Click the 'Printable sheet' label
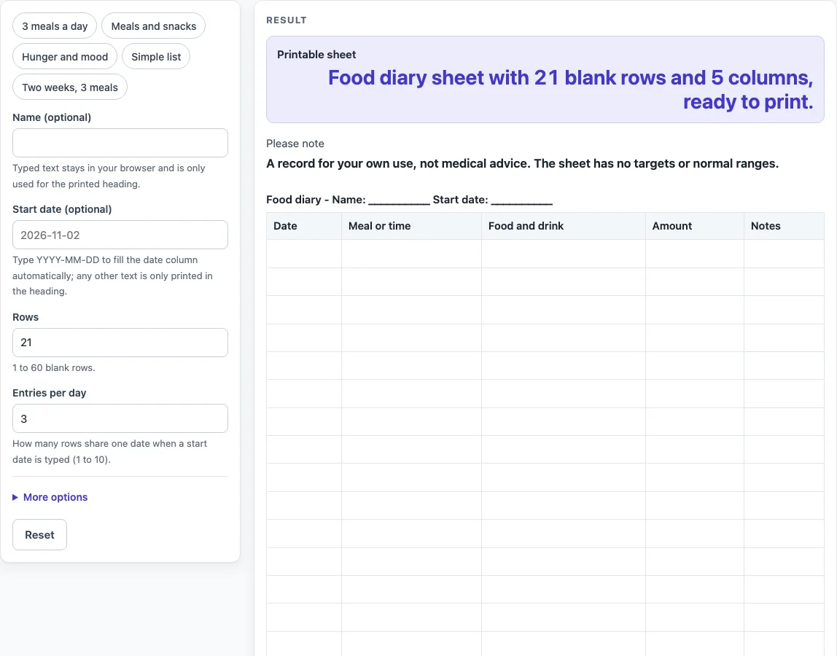This screenshot has height=656, width=837. (316, 55)
